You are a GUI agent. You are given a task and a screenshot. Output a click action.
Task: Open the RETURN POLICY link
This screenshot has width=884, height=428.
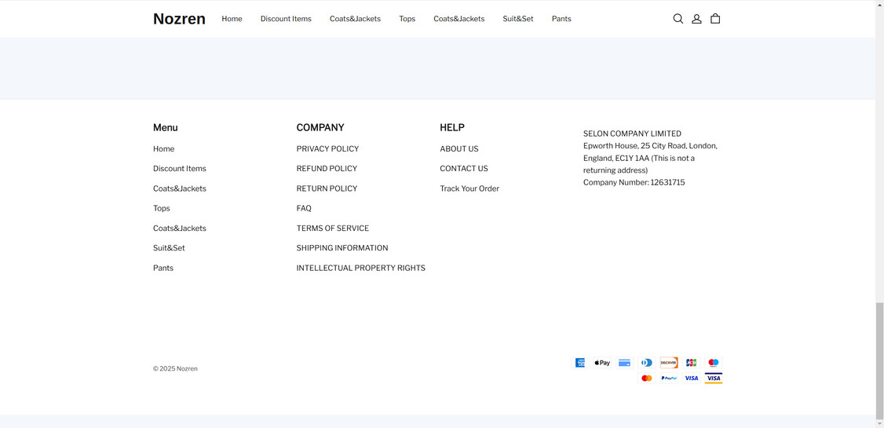click(327, 188)
